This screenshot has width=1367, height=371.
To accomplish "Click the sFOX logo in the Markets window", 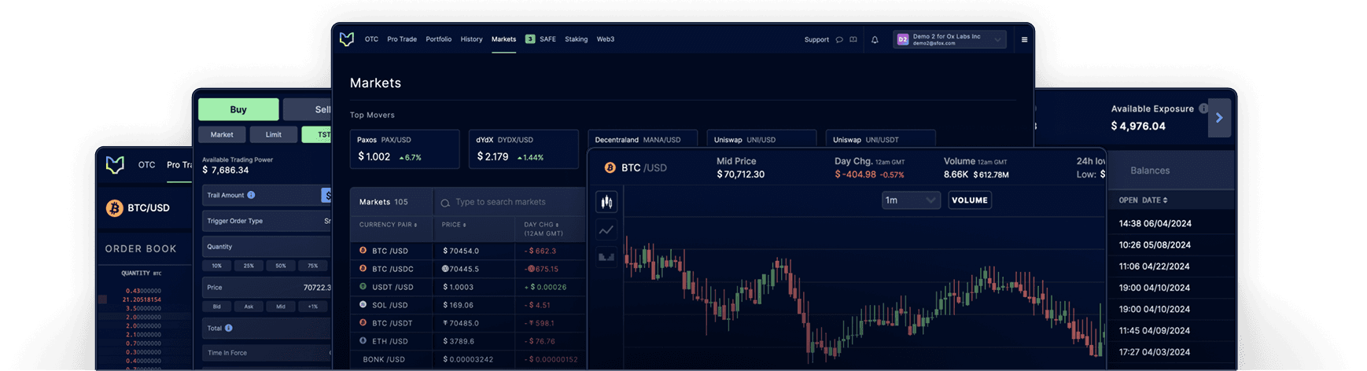I will pos(347,39).
